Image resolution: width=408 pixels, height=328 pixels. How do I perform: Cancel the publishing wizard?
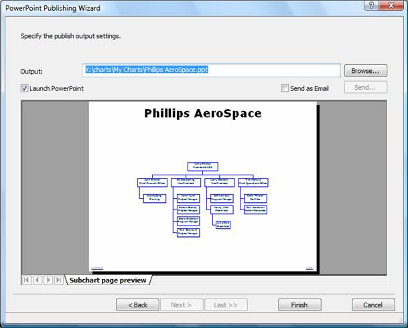(373, 305)
